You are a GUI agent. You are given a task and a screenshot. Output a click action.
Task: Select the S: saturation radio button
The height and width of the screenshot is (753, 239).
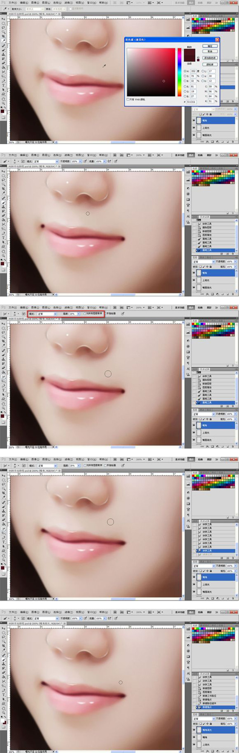coord(185,76)
